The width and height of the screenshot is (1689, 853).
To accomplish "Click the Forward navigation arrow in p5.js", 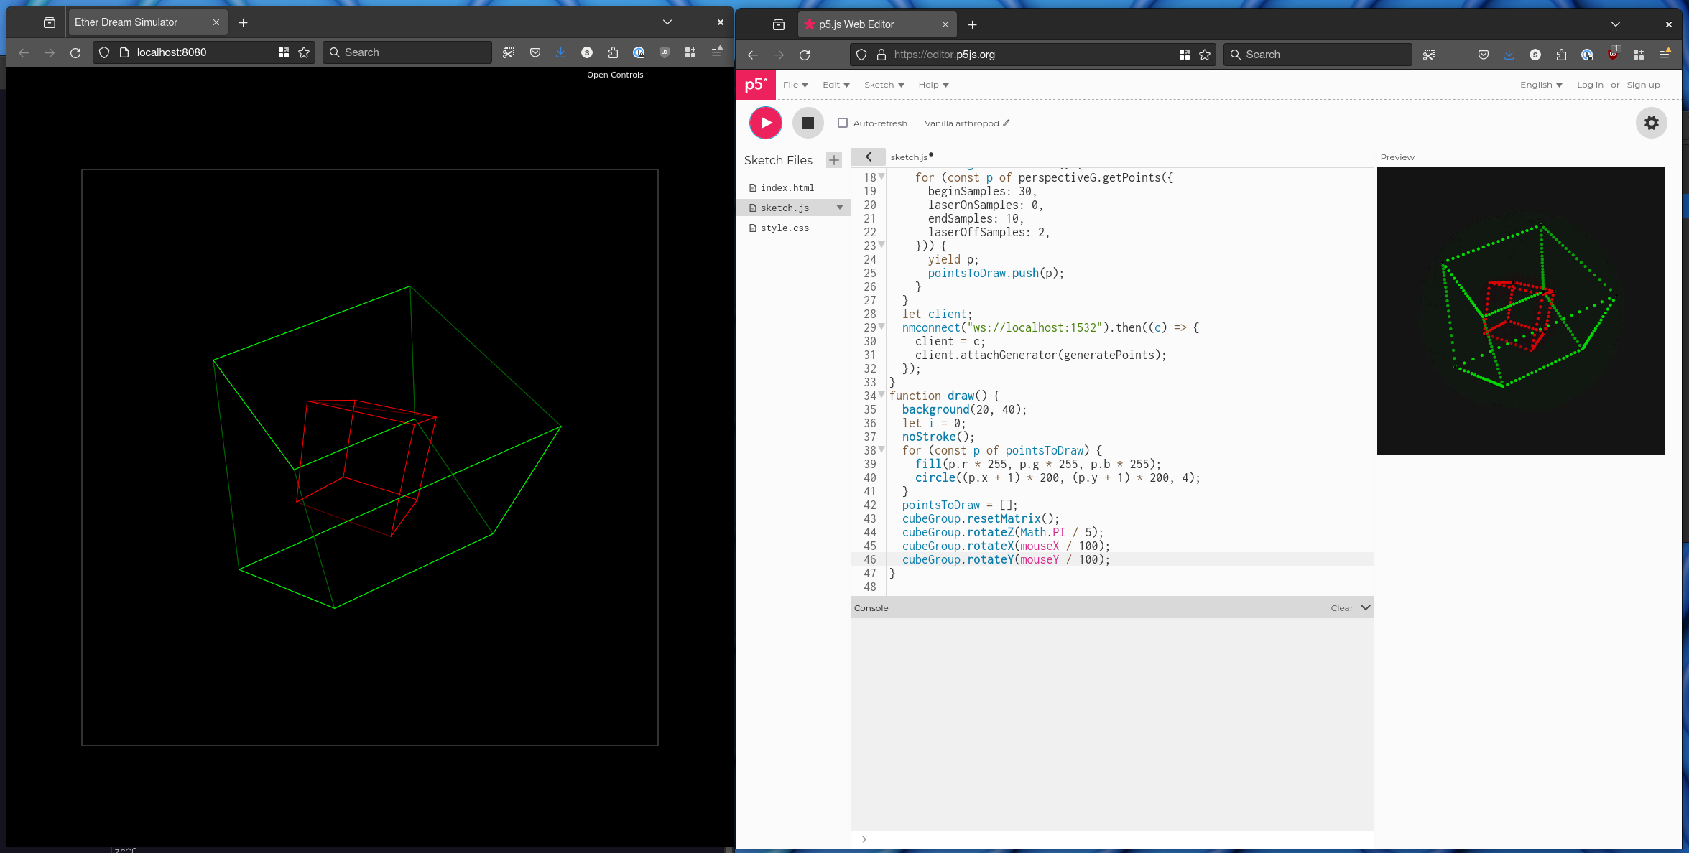I will pyautogui.click(x=778, y=55).
